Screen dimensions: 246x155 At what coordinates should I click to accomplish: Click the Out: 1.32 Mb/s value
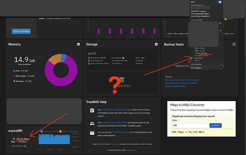(x=22, y=142)
